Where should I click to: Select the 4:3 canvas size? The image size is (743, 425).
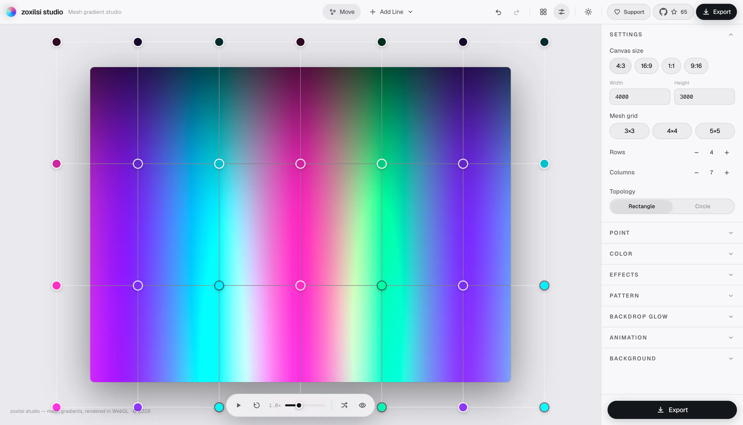620,66
